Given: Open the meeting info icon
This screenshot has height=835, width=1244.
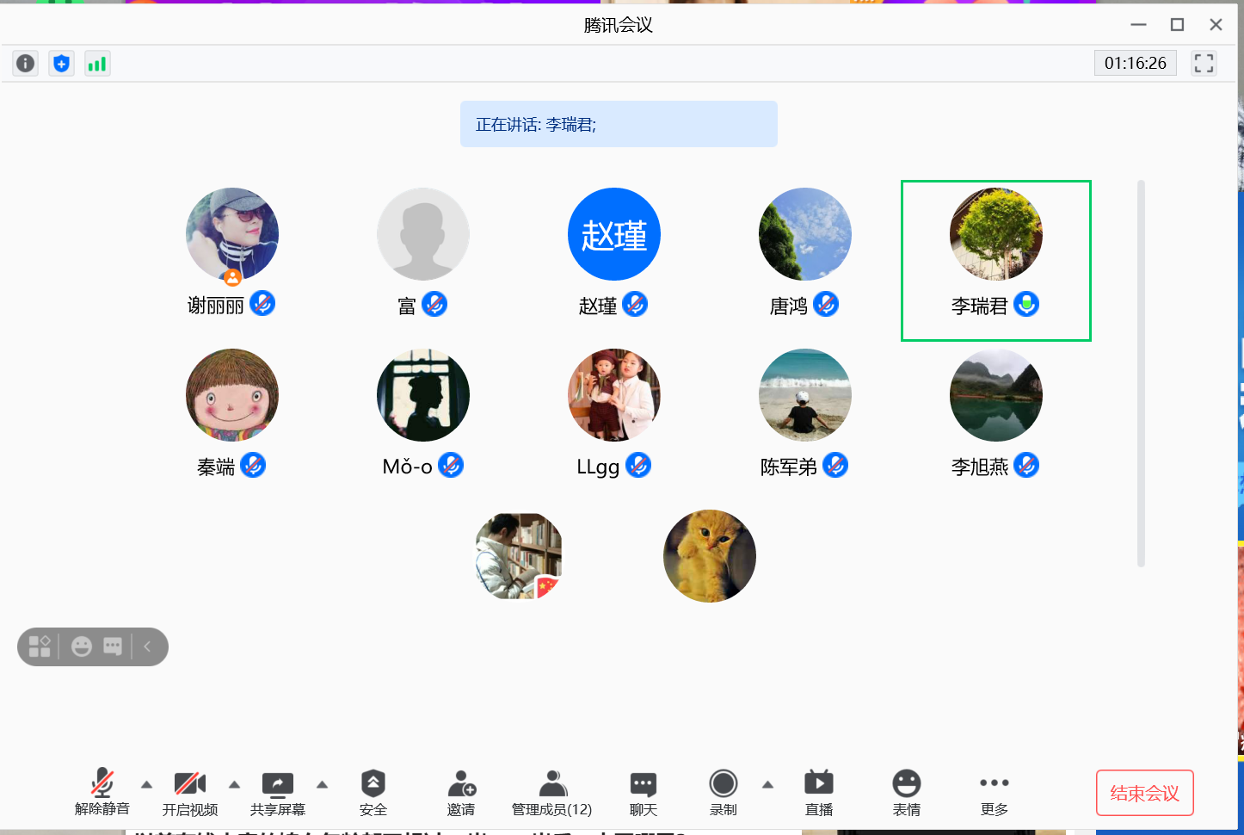Looking at the screenshot, I should coord(26,63).
